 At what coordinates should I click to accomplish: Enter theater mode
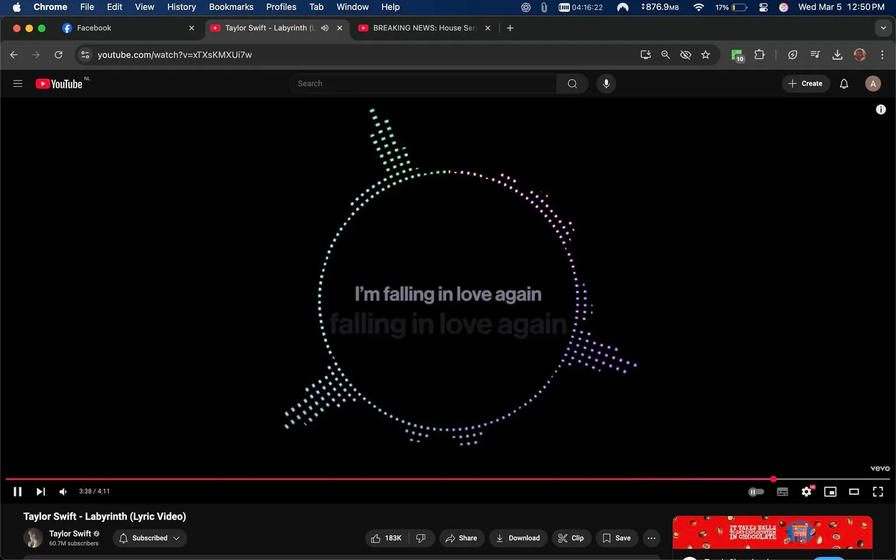[x=854, y=491]
